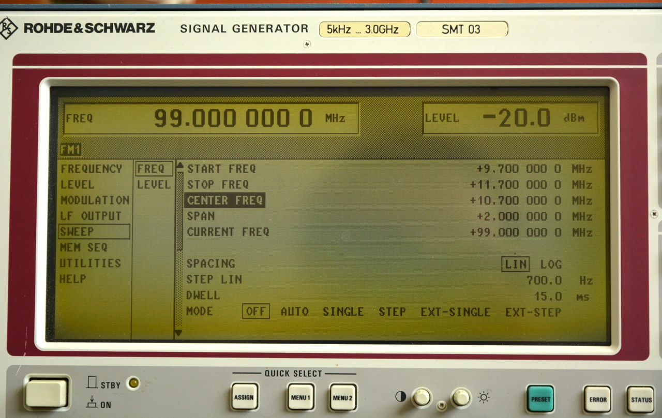Click STEP LIN value 700.0

click(x=544, y=281)
